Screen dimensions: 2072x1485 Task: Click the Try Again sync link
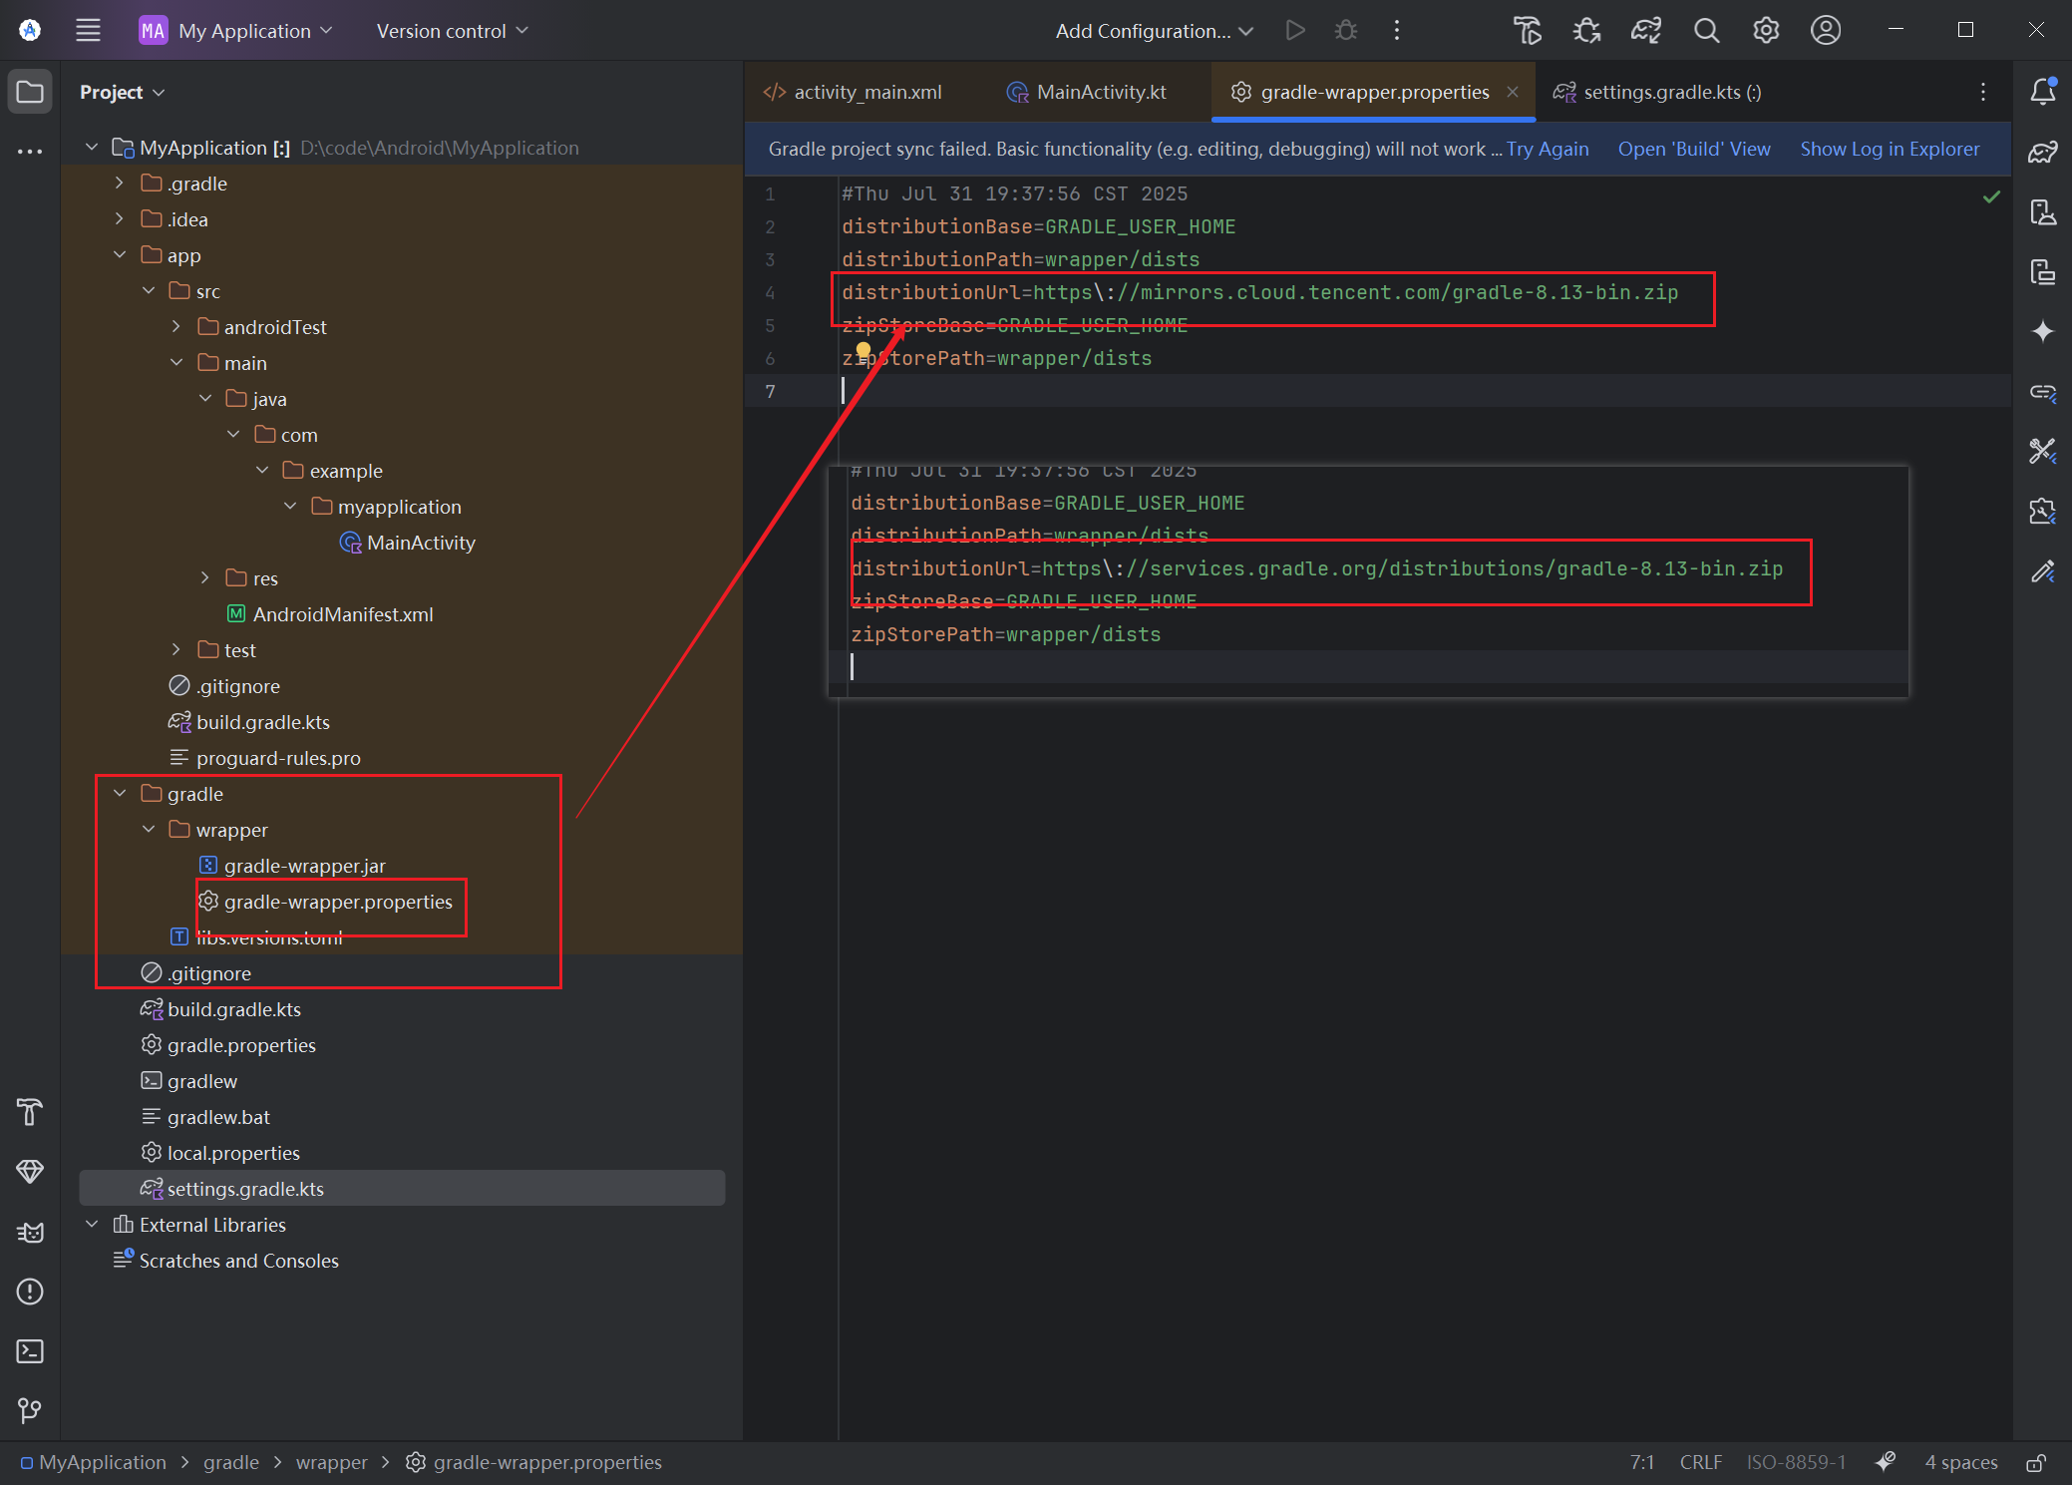pyautogui.click(x=1548, y=149)
